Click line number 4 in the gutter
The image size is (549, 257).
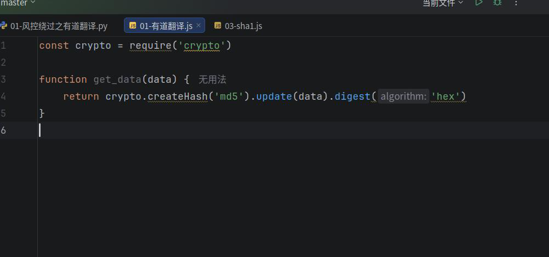point(3,96)
